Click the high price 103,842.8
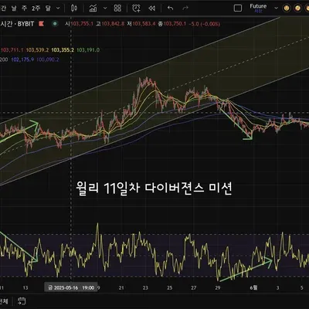309x309 pixels. point(113,24)
